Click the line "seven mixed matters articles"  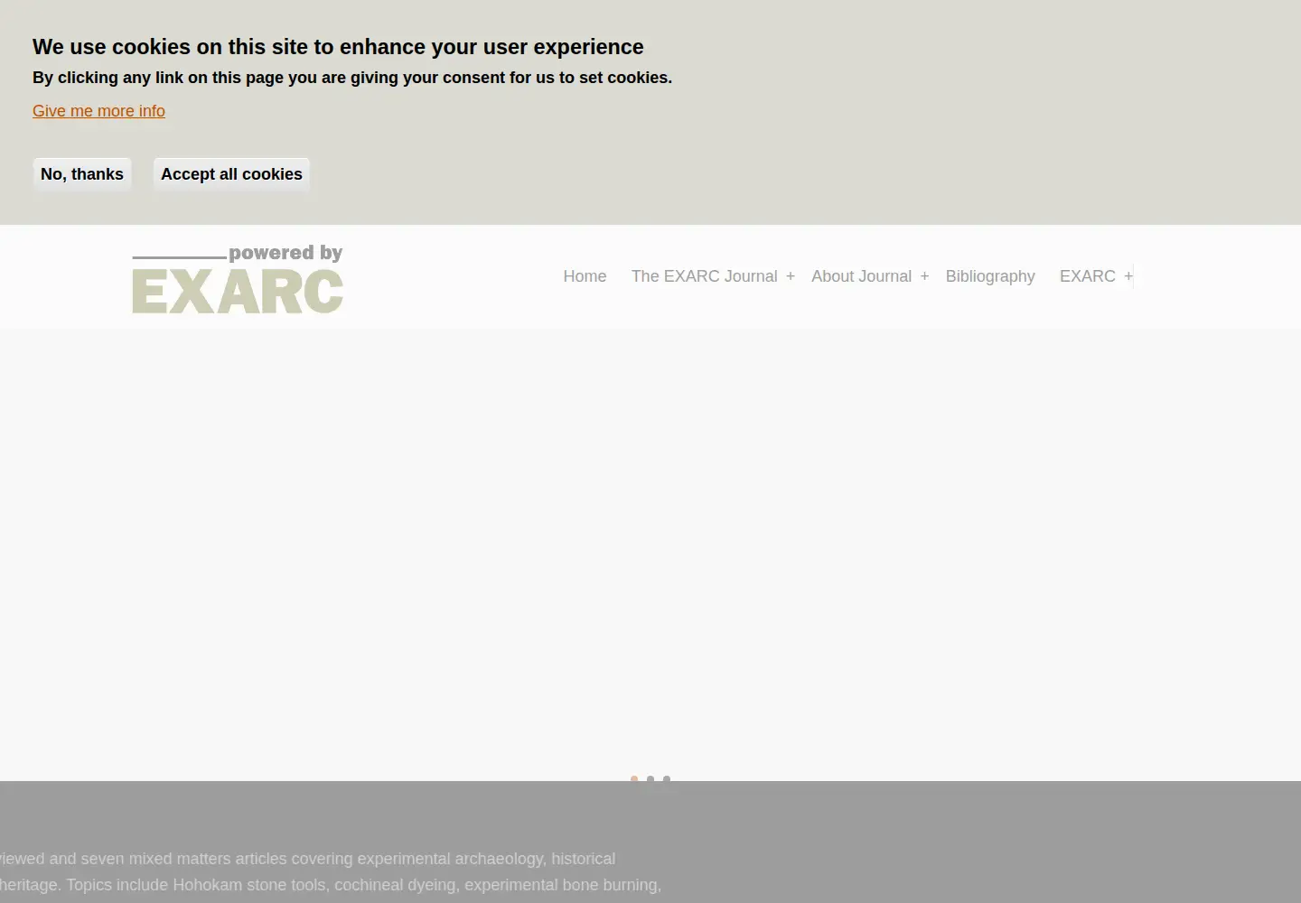307,859
